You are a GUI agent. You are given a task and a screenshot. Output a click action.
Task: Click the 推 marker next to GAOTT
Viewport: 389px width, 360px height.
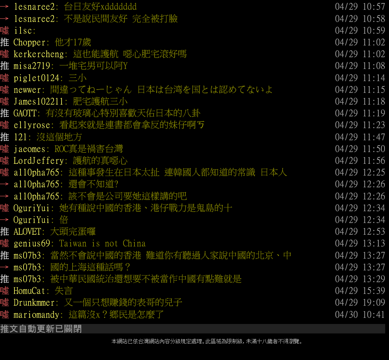click(x=5, y=113)
